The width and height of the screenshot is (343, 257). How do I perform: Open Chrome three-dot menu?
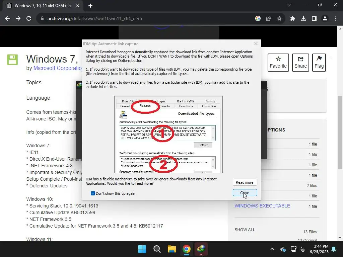tap(336, 19)
